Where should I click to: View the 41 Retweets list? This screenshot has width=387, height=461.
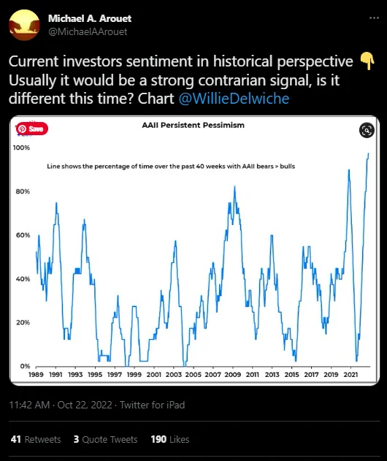[36, 439]
